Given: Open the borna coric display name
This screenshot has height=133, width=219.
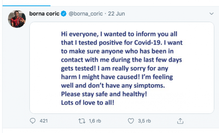Looking at the screenshot, I should click(x=44, y=14).
